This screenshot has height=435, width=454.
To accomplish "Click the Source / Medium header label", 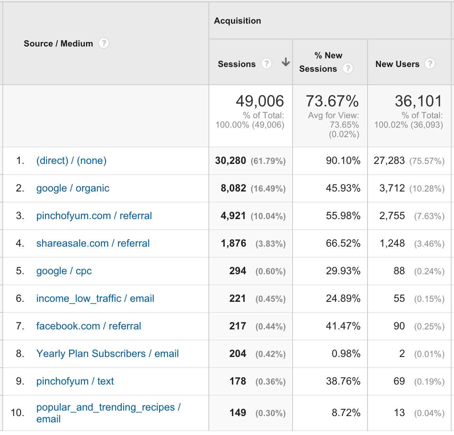I will click(x=58, y=43).
